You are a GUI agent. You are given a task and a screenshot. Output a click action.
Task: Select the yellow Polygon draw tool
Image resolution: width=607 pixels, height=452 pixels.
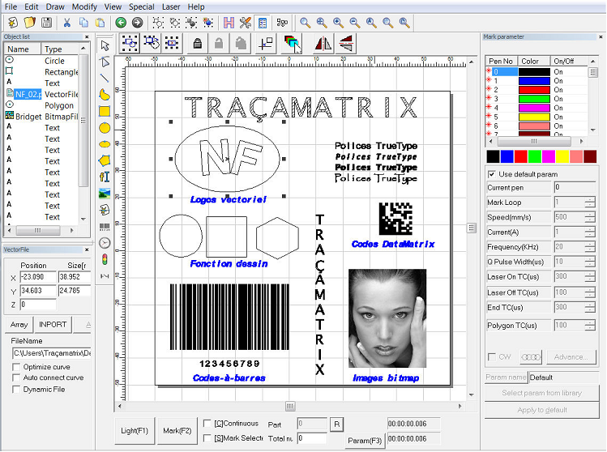point(105,160)
